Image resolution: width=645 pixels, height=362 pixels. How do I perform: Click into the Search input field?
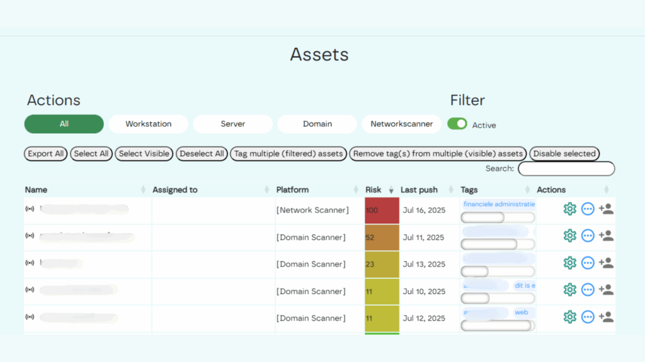coord(566,168)
